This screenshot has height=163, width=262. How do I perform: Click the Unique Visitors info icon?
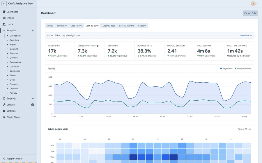point(98,46)
